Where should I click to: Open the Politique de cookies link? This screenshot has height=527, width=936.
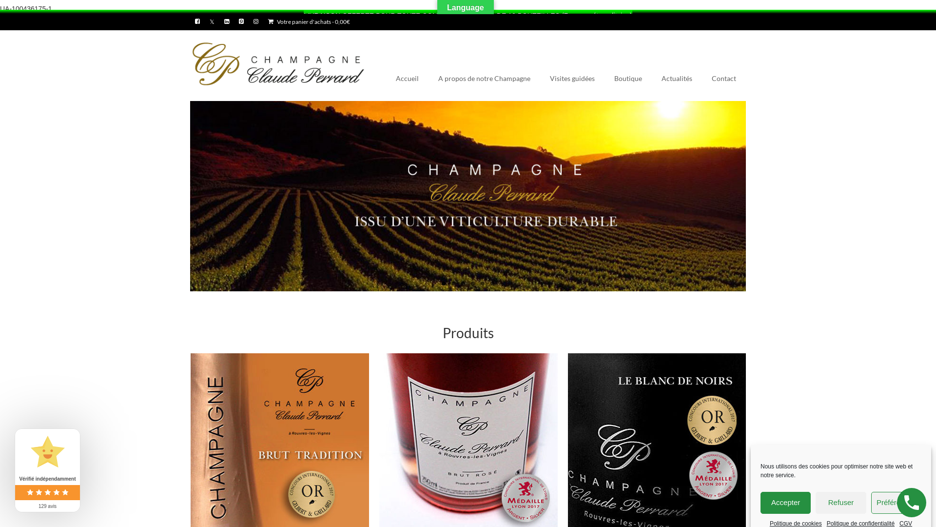pyautogui.click(x=796, y=524)
